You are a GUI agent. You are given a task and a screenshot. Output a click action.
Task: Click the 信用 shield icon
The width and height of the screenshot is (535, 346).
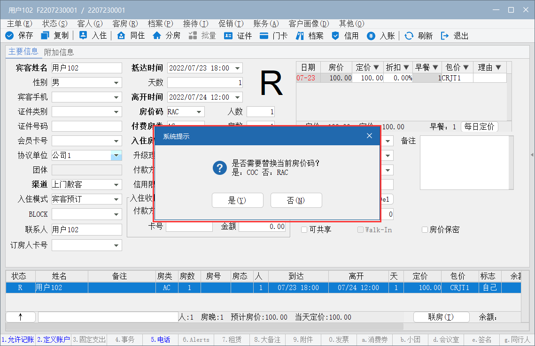pyautogui.click(x=335, y=36)
